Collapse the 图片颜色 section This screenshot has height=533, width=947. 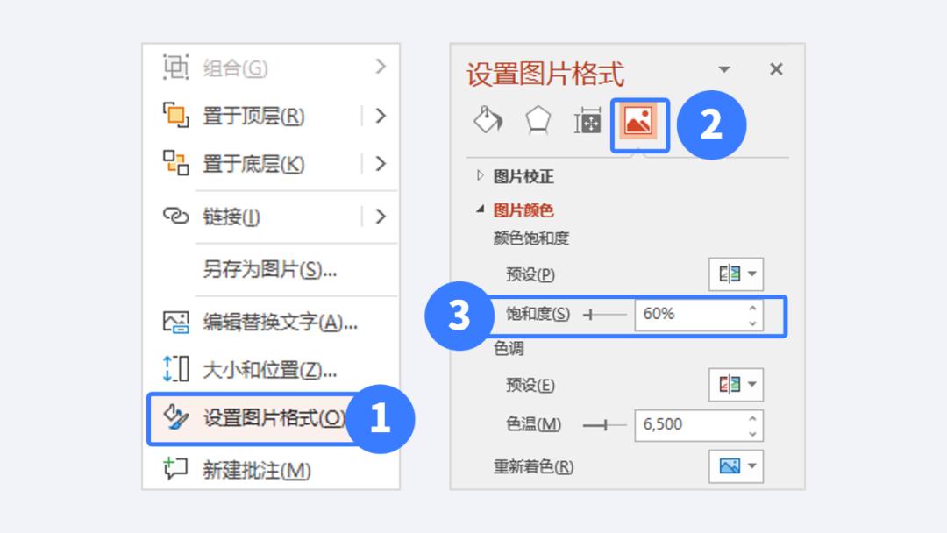click(480, 210)
